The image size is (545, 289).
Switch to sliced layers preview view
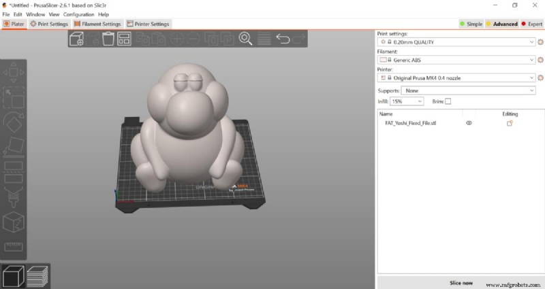coord(37,276)
